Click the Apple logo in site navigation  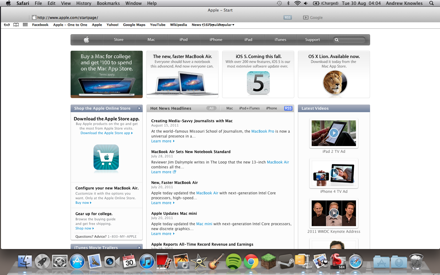86,40
